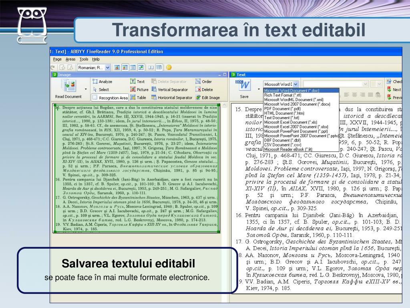Toggle the zoom window icon with arrow

[141, 67]
